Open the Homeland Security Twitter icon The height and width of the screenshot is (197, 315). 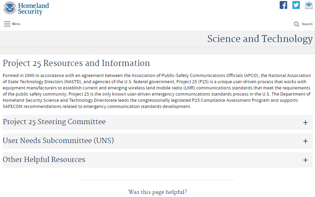point(296,5)
